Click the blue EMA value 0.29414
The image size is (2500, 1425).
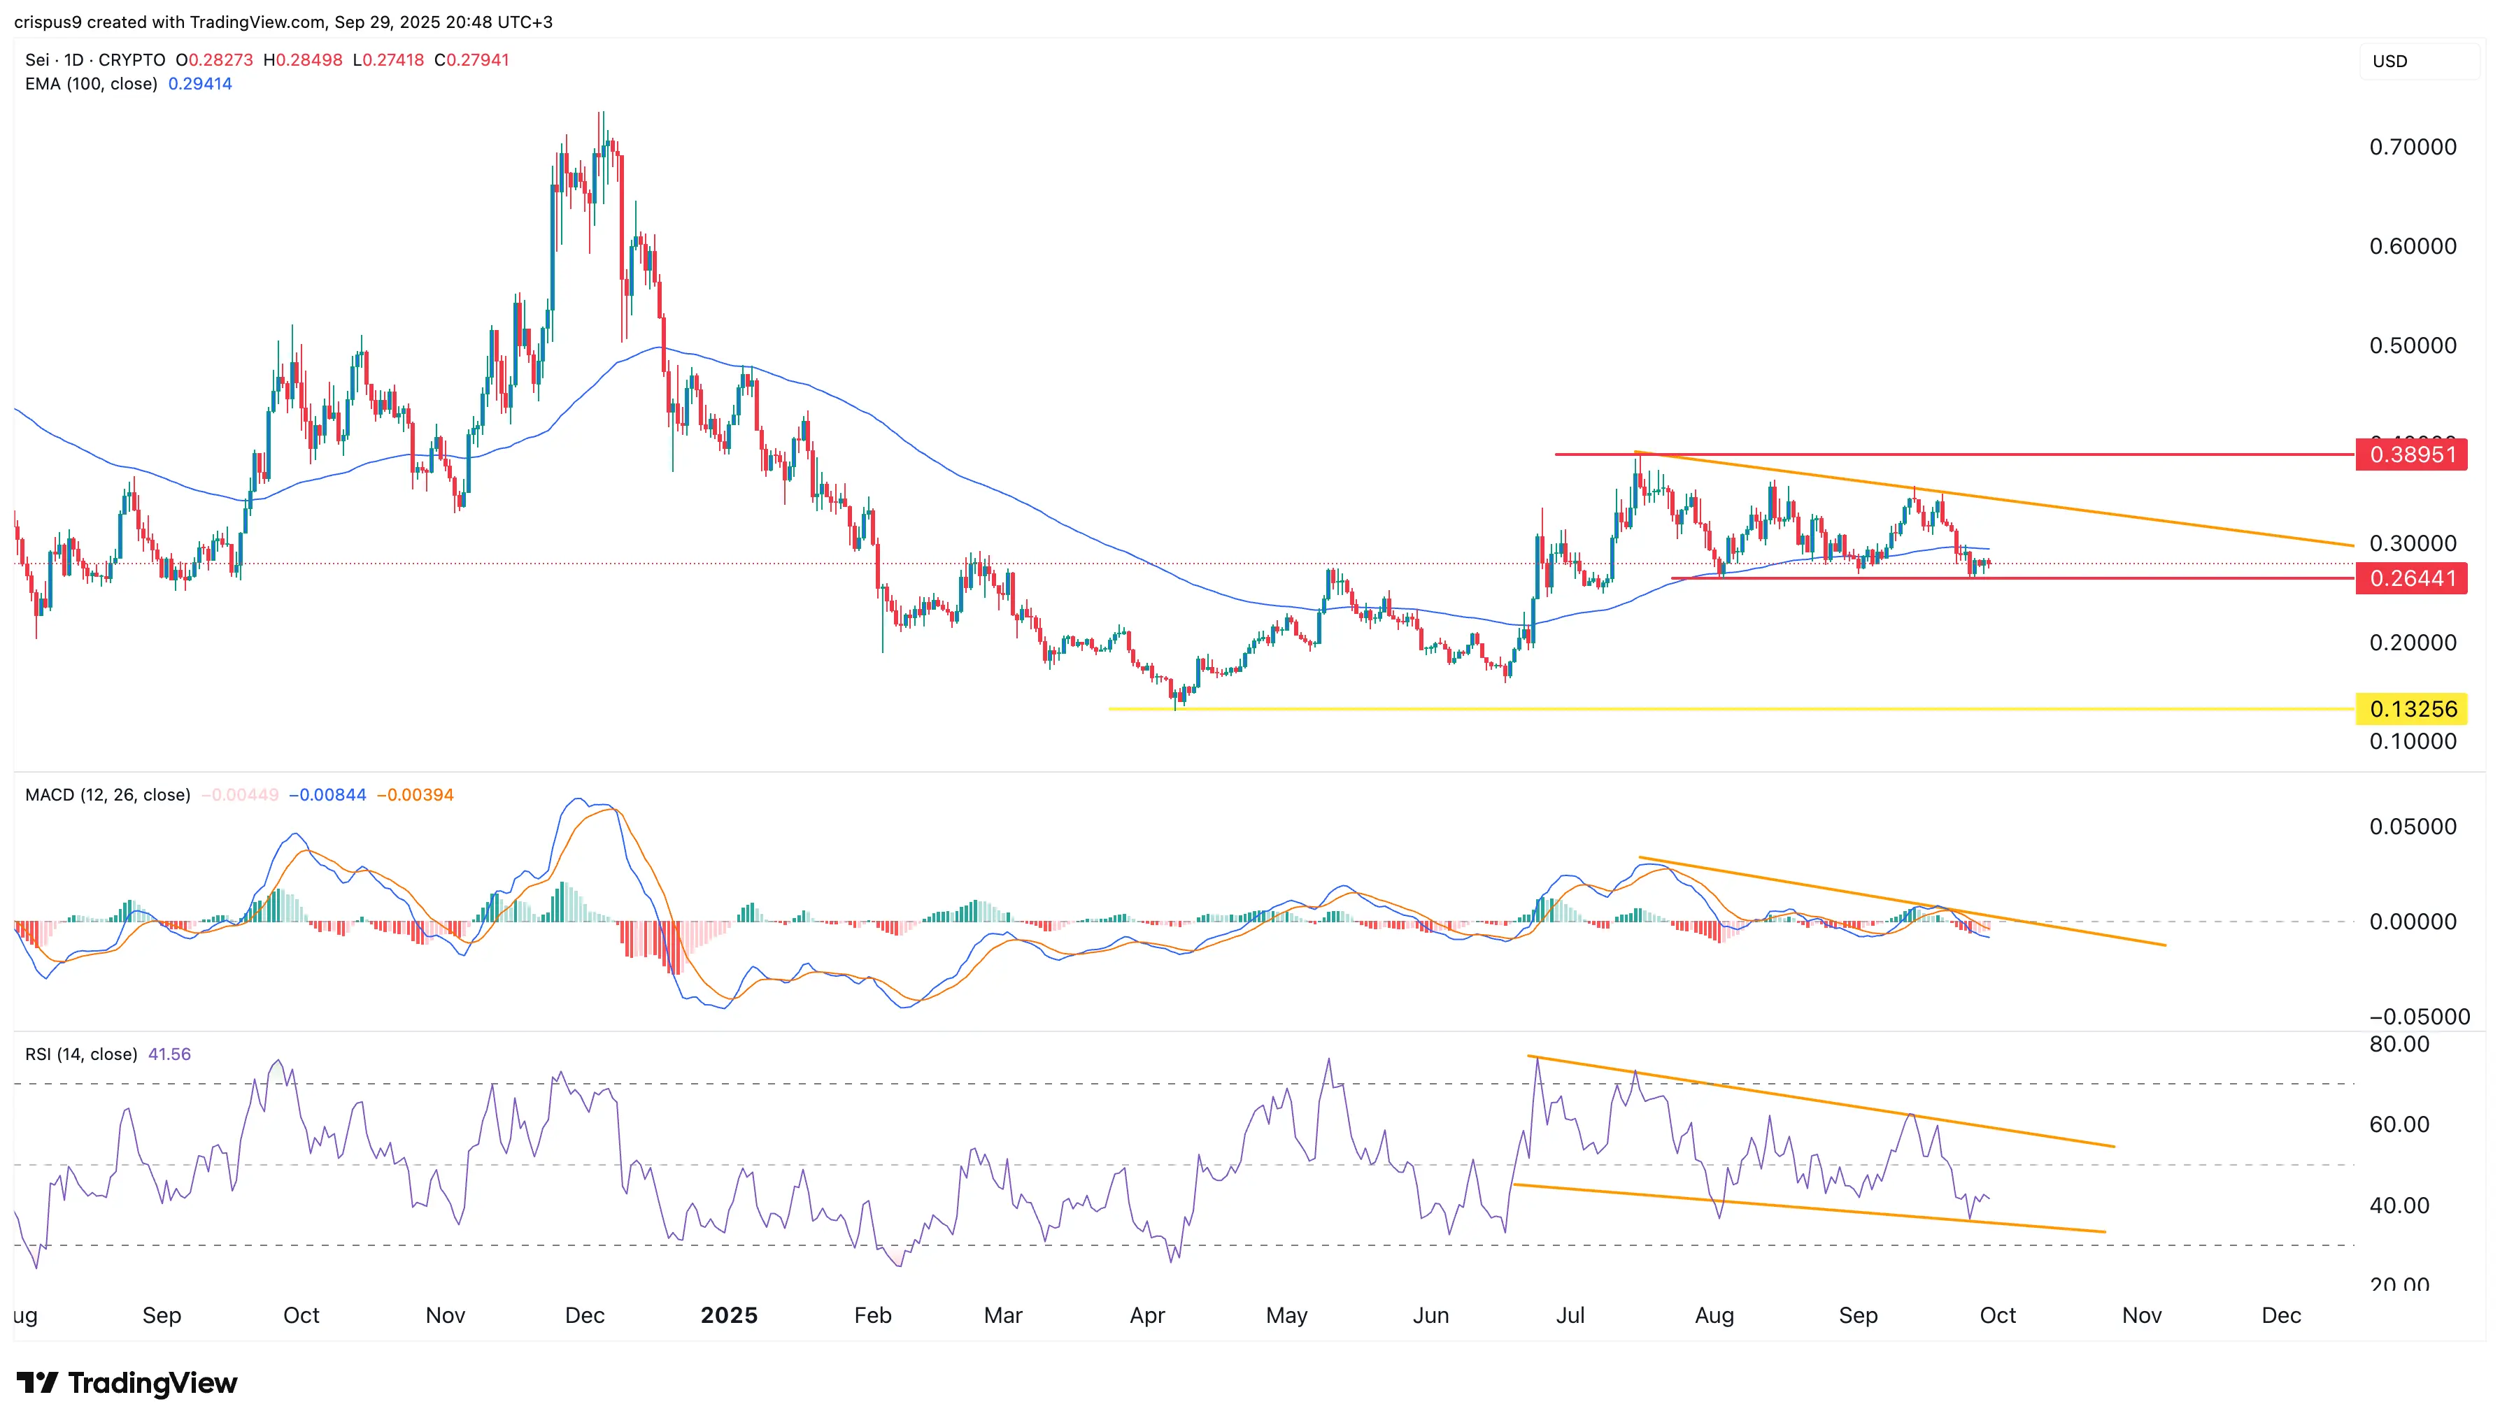pos(199,84)
